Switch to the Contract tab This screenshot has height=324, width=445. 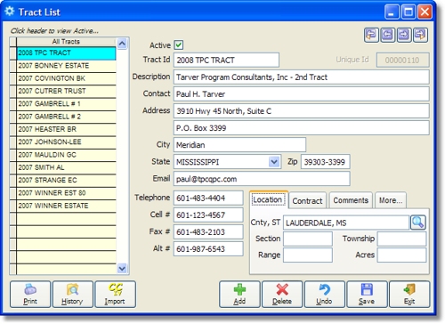coord(307,200)
